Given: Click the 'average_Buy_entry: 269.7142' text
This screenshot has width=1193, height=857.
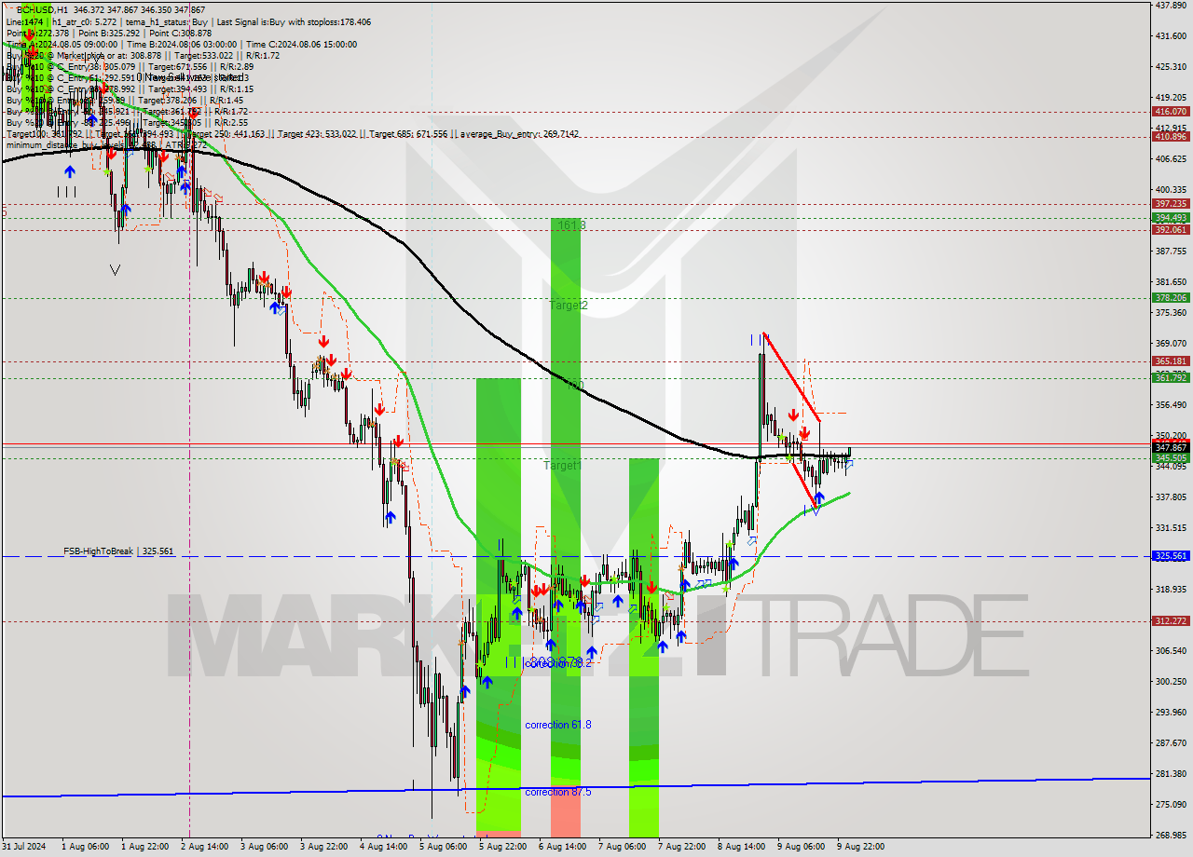Looking at the screenshot, I should pos(517,133).
